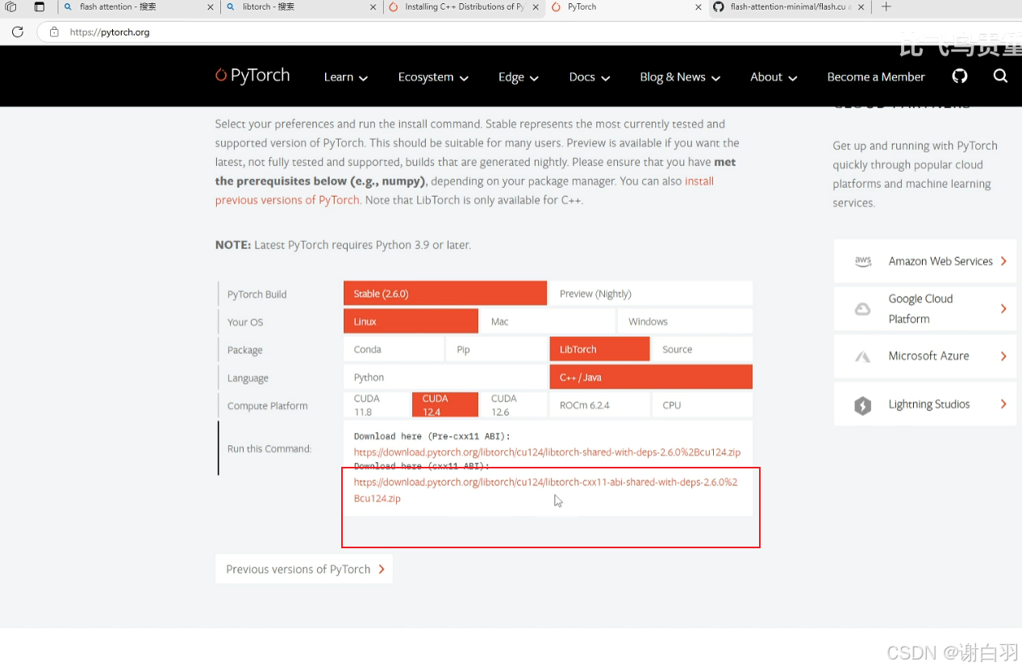Select Python as the language
1022x670 pixels.
pyautogui.click(x=445, y=377)
